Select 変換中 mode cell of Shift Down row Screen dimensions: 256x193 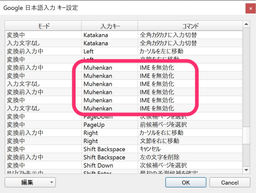43,165
